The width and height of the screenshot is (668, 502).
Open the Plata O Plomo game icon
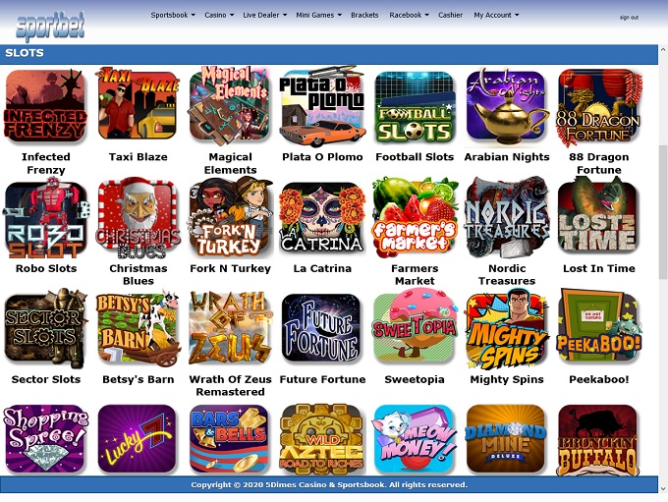point(322,106)
